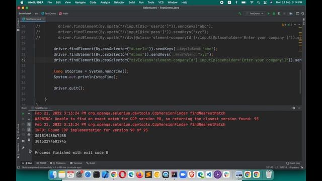Open the TestDemo run configuration dropdown
Image resolution: width=322 pixels, height=181 pixels.
click(x=255, y=14)
